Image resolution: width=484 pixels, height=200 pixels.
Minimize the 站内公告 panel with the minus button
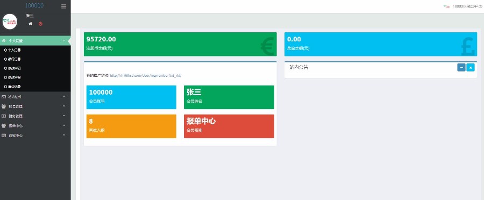click(461, 67)
